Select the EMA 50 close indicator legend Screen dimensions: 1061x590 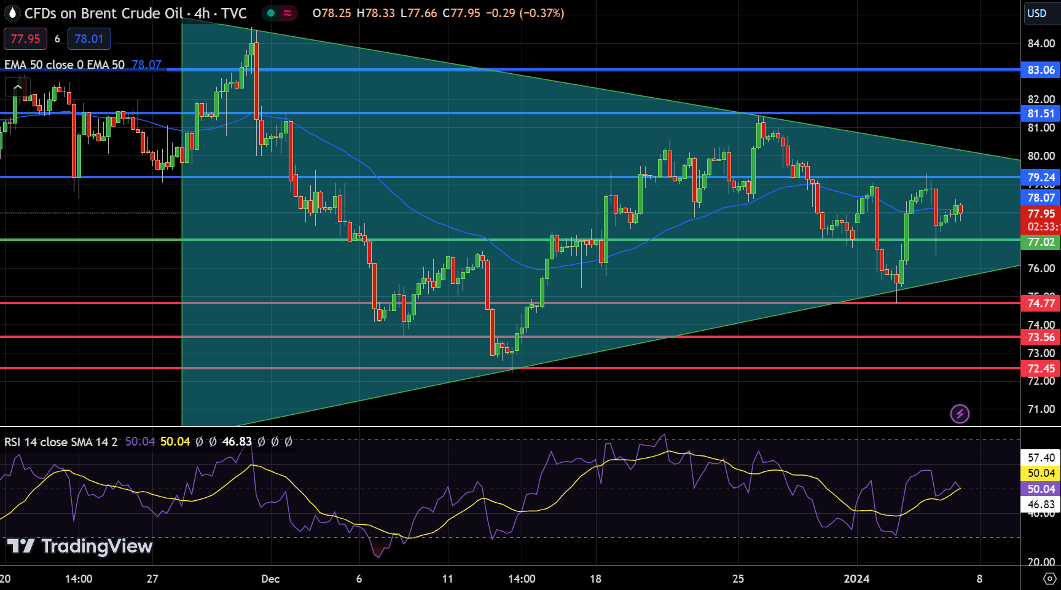(65, 65)
